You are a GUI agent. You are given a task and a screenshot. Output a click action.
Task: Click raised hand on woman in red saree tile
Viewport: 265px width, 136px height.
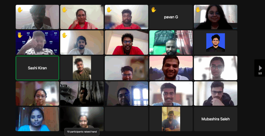click(64, 10)
